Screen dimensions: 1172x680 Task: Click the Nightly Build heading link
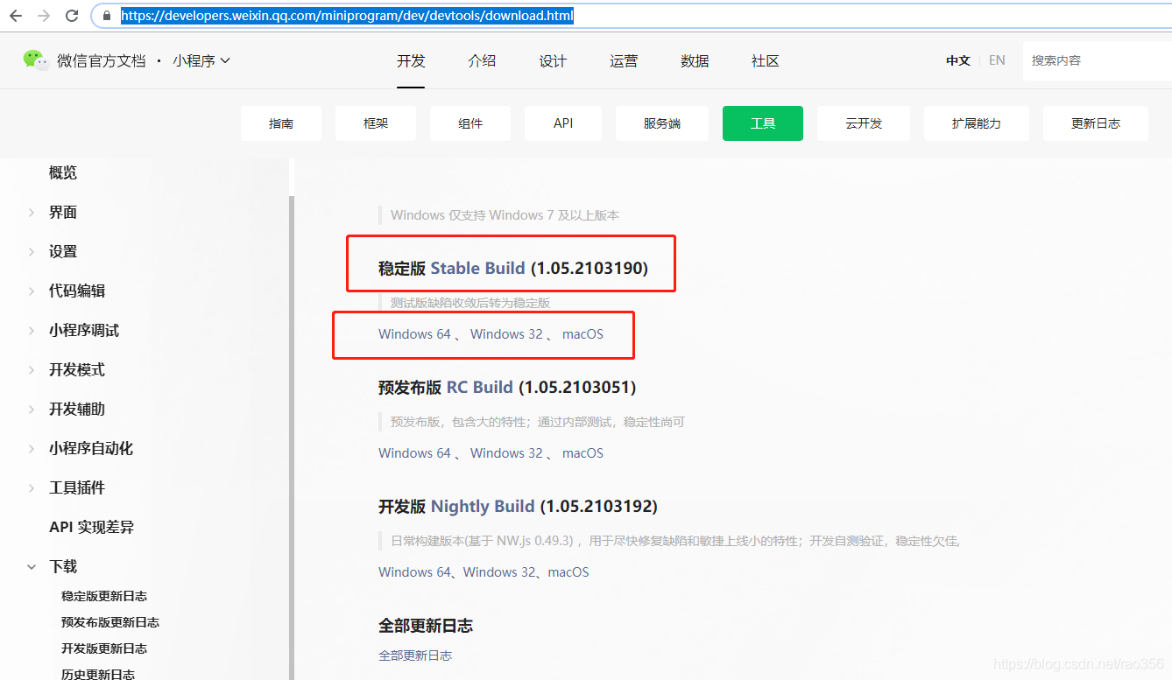(483, 506)
